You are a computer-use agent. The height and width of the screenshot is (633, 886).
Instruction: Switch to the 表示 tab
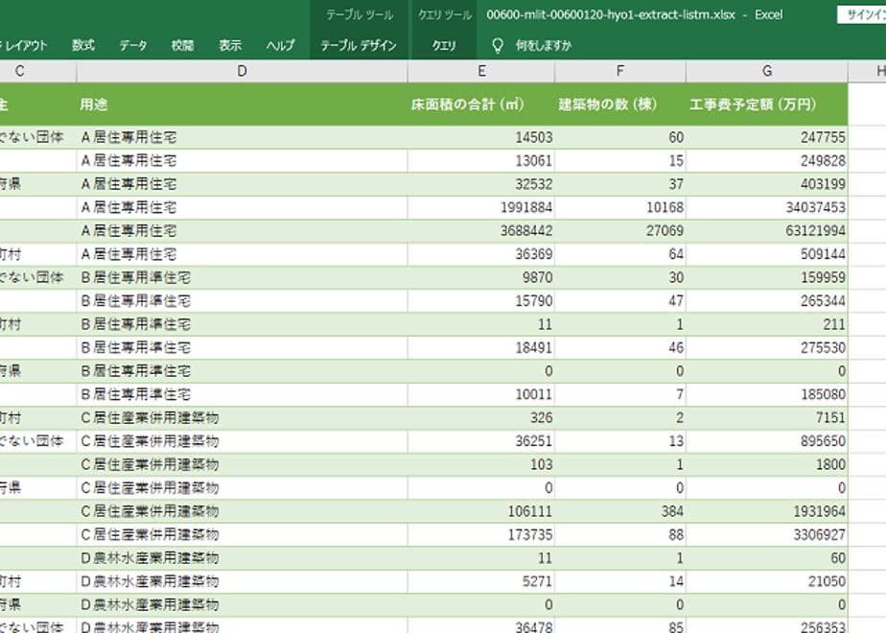click(x=230, y=45)
